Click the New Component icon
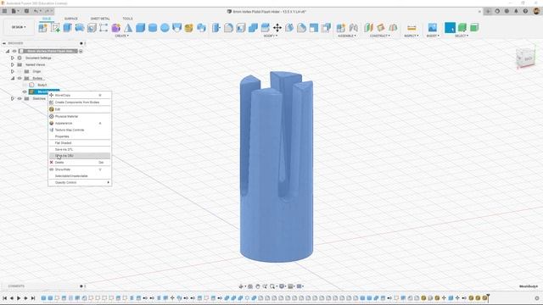Screen dimensions: 543x305 (x=43, y=28)
